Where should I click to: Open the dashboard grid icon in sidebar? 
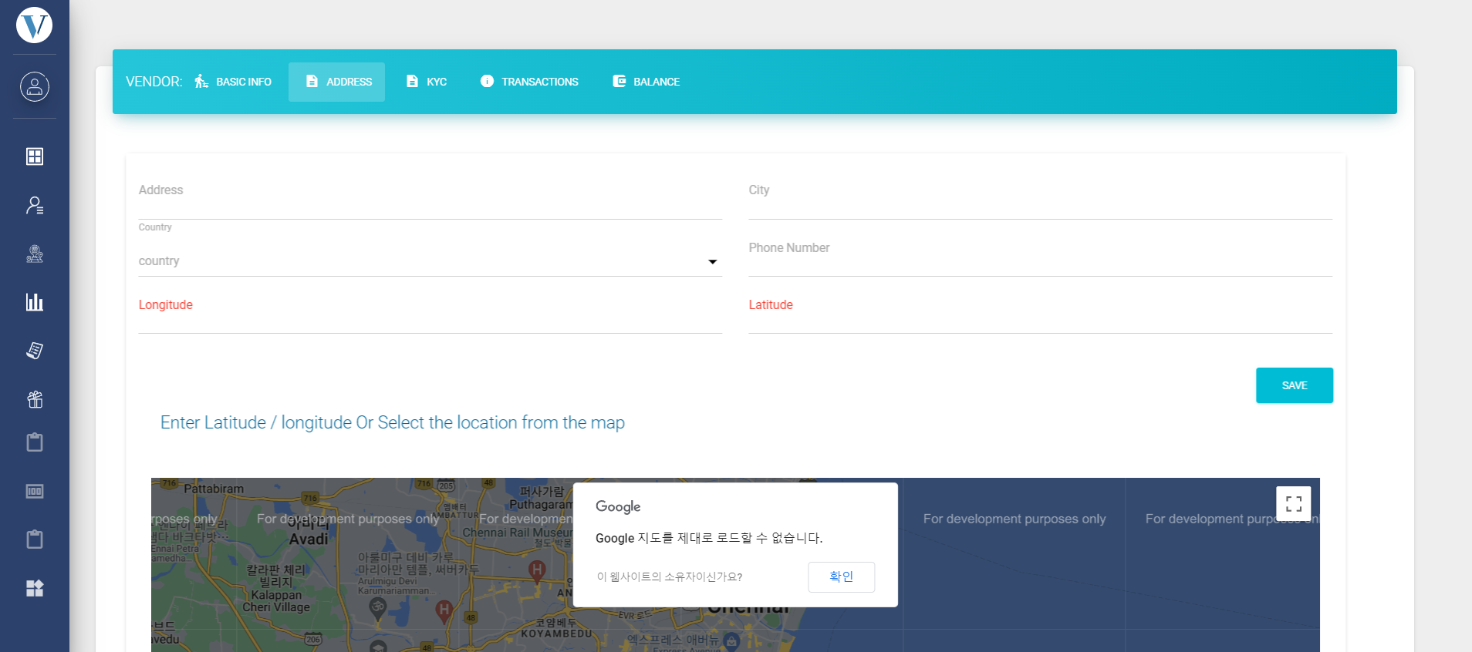click(x=34, y=156)
